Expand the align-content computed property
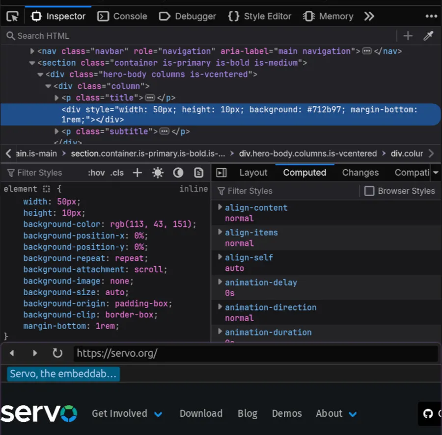 point(220,207)
